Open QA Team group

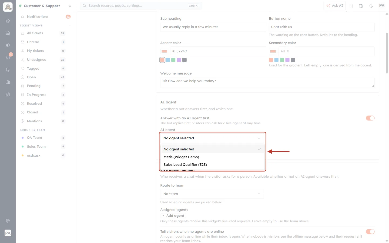[43, 138]
